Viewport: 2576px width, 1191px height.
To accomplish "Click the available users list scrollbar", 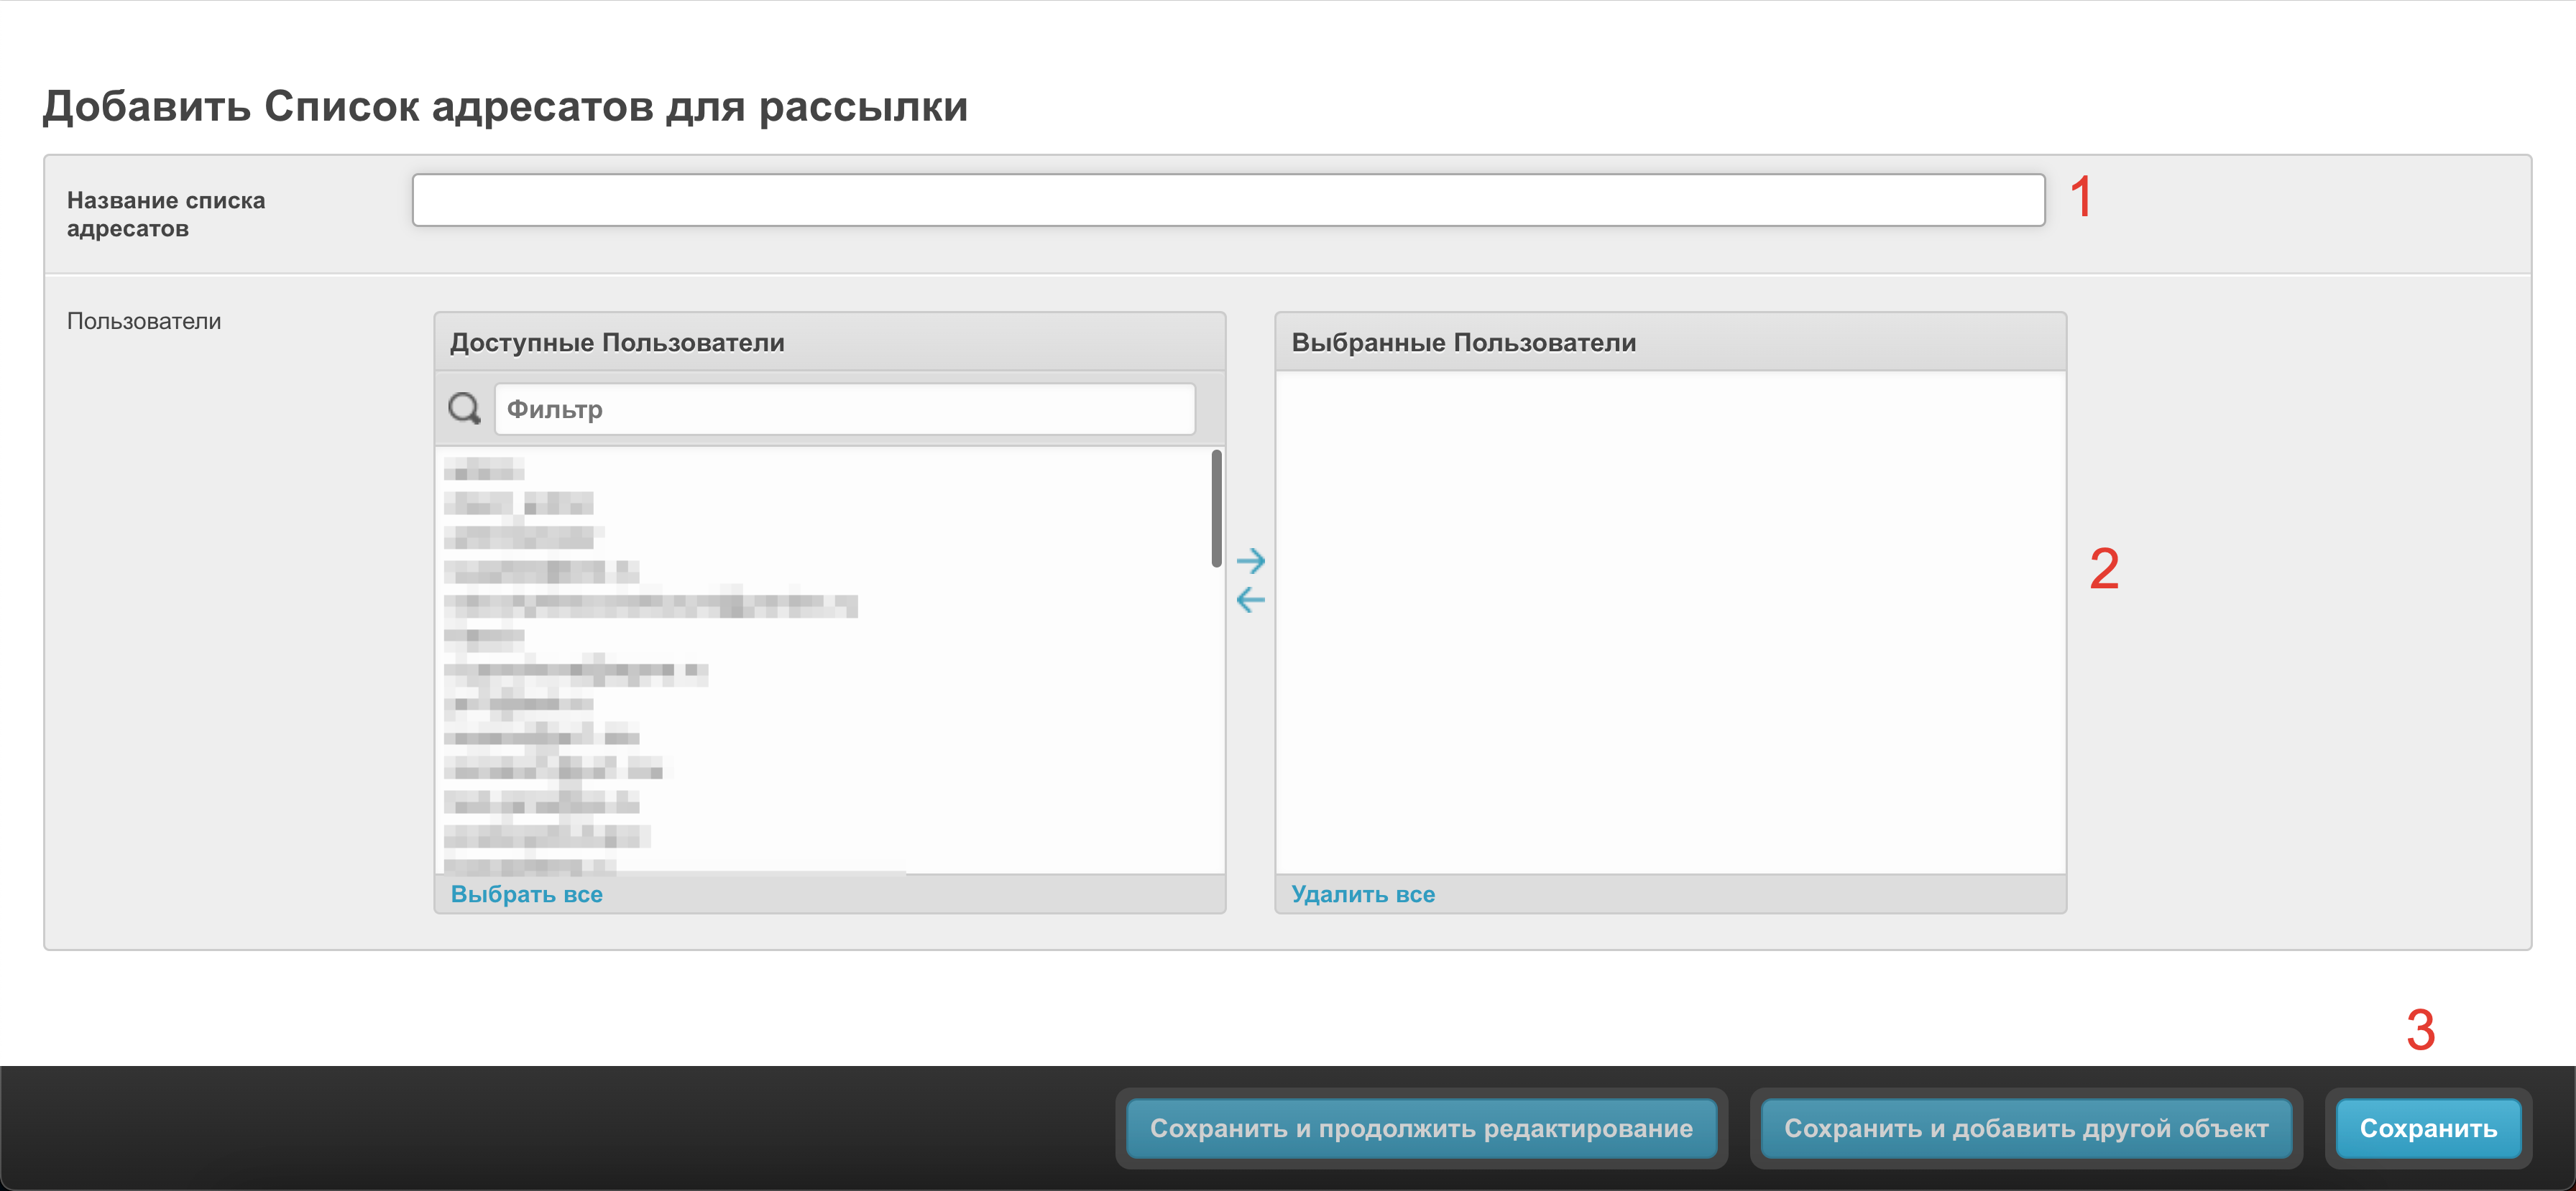I will coord(1216,509).
